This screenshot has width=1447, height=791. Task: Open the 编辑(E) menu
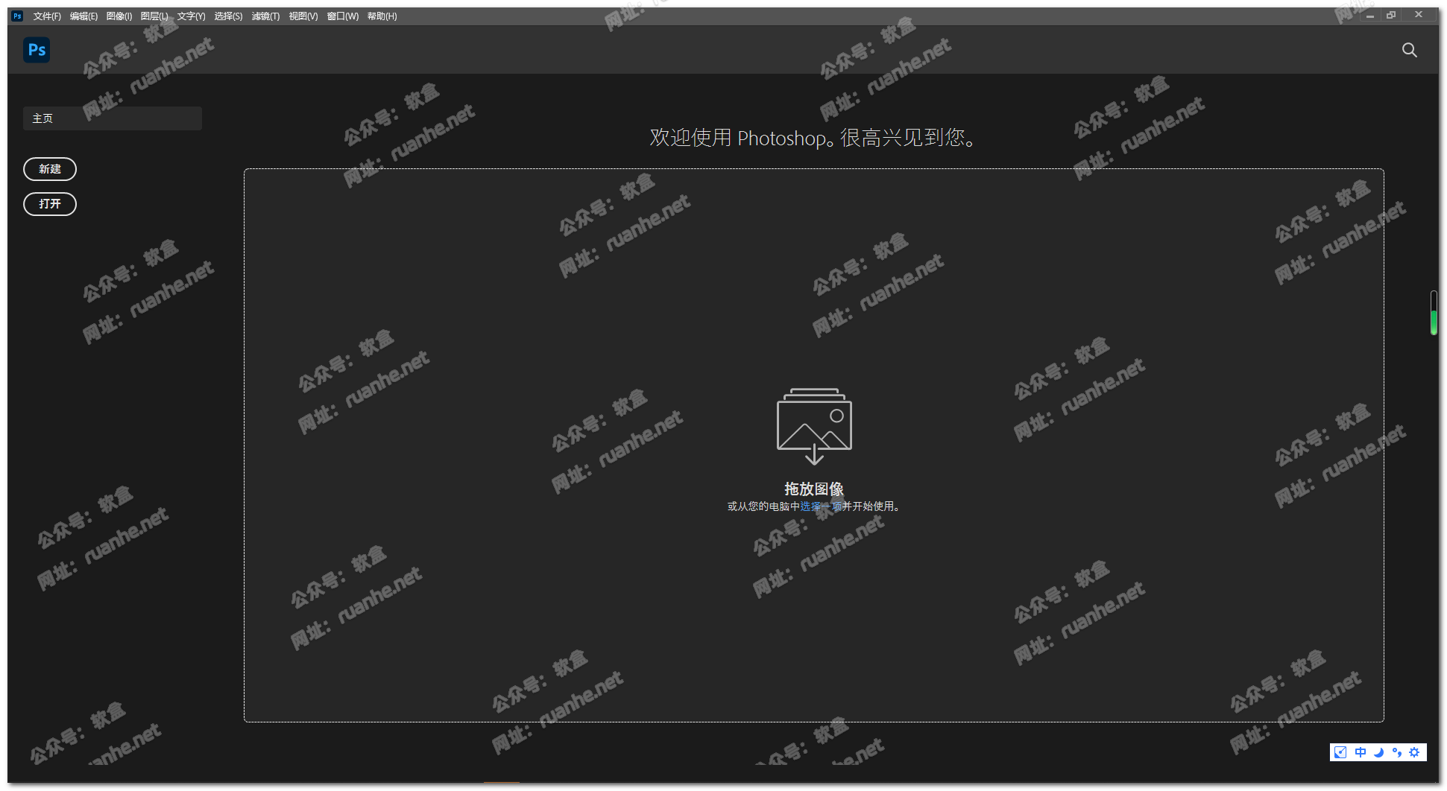(83, 16)
